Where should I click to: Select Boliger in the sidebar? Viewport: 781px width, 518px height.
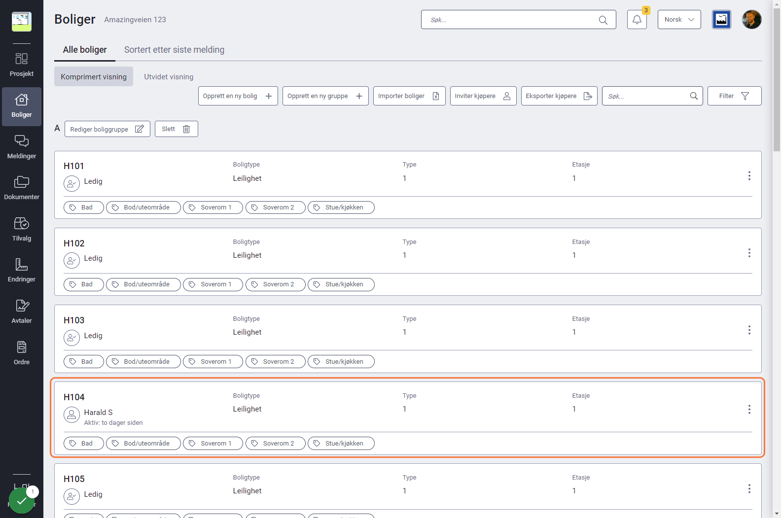click(22, 106)
